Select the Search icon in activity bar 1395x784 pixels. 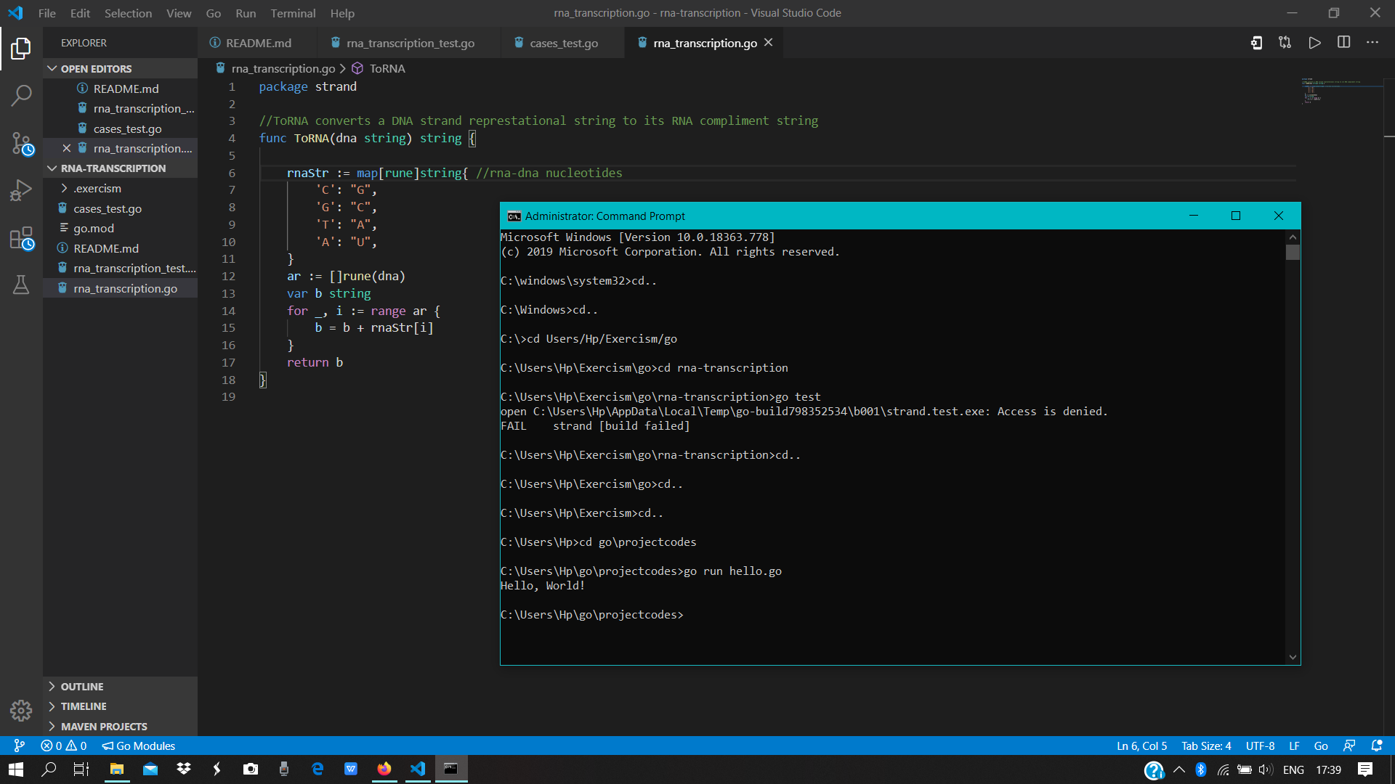tap(20, 95)
